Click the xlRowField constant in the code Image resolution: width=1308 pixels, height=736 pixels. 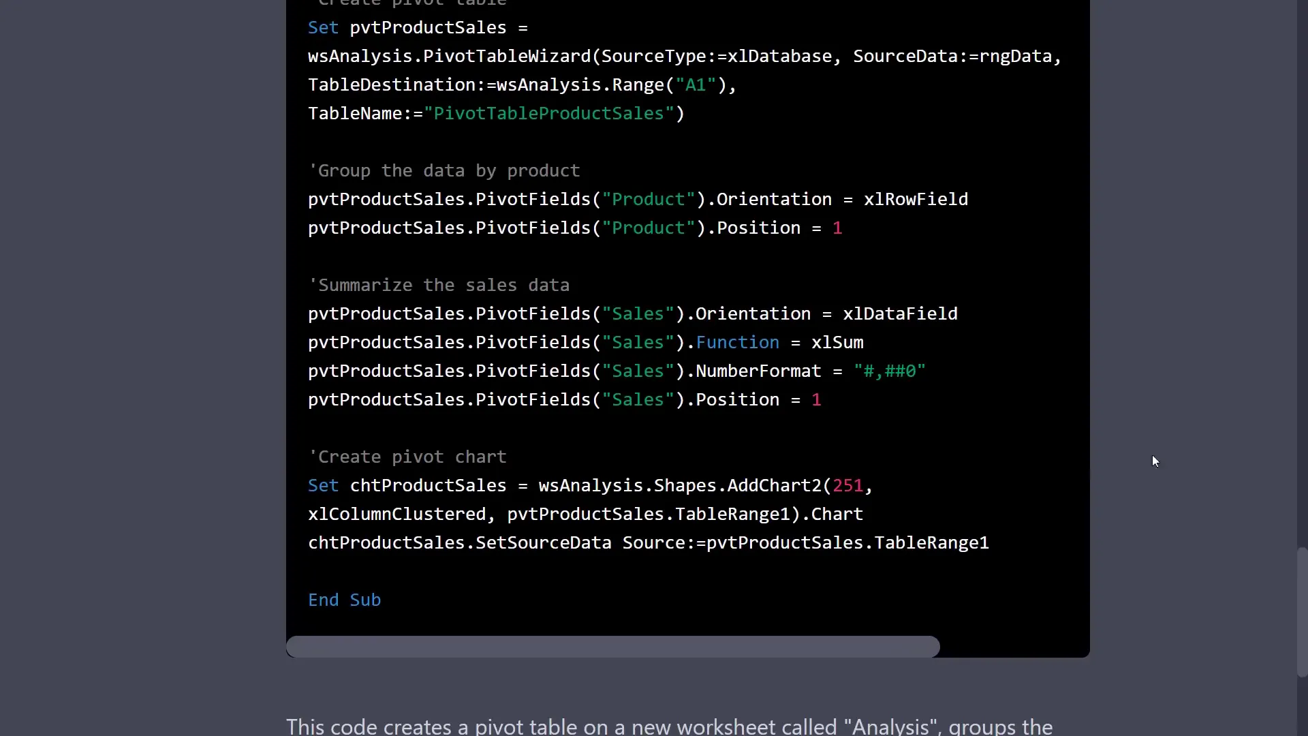click(916, 199)
